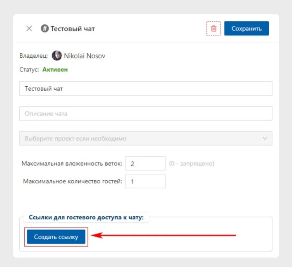Viewport: 292px width, 267px height.
Task: Open owner's avatar picture
Action: point(57,55)
